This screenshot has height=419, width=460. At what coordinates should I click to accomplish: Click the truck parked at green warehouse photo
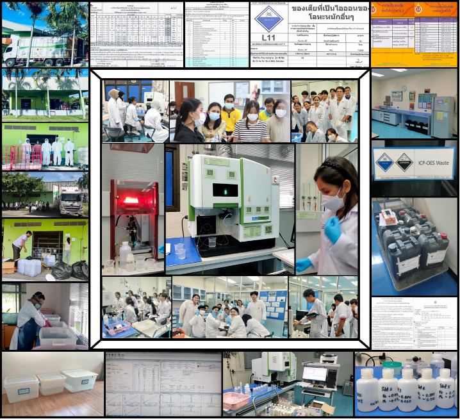pos(45,194)
